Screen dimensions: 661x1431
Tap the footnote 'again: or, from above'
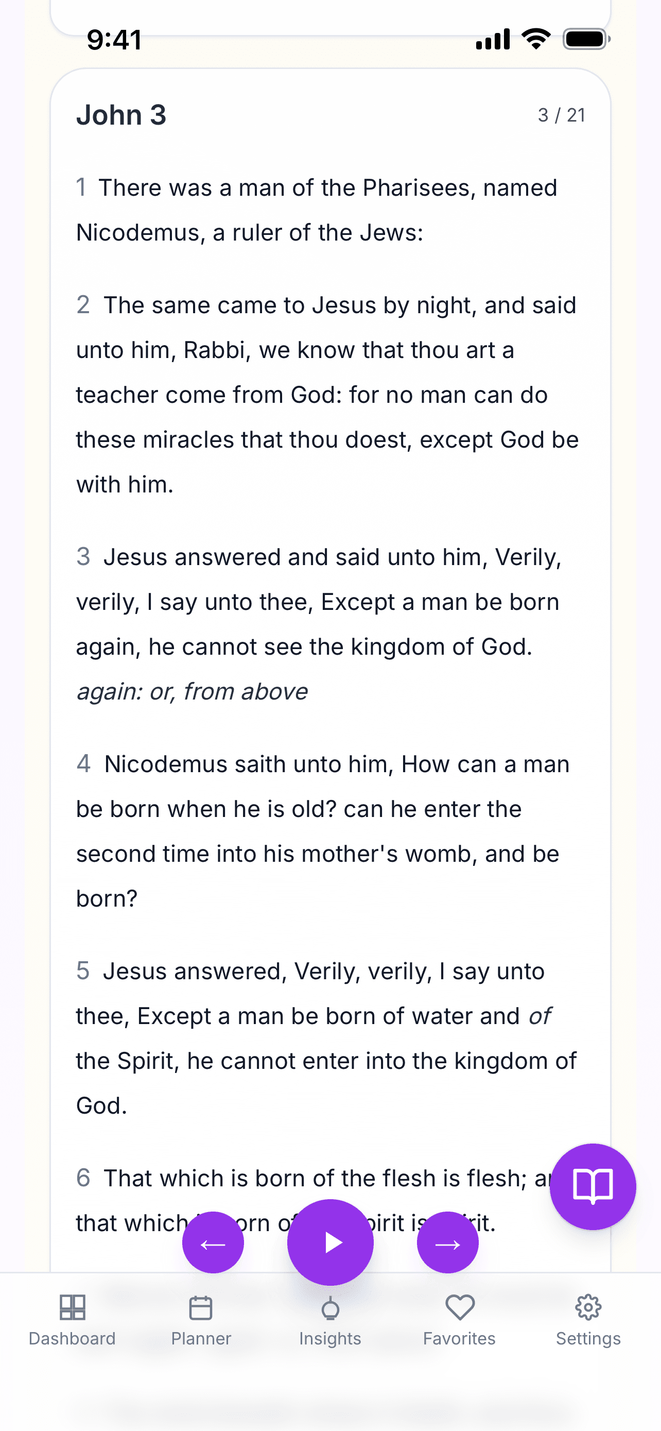coord(192,692)
